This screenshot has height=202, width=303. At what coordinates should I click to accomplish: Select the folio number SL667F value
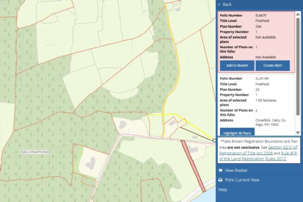[x=262, y=16]
